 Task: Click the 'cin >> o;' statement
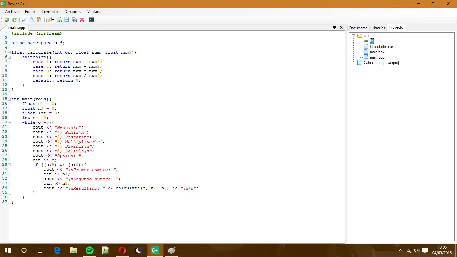pos(45,160)
